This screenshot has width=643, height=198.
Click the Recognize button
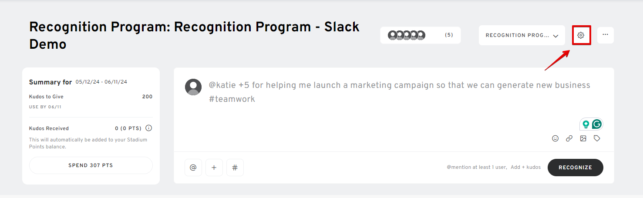point(575,168)
